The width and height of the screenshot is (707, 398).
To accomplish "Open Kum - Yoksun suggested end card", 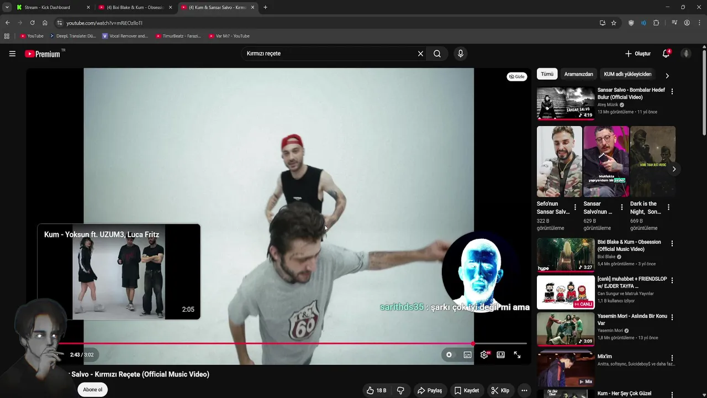I will coord(119,271).
